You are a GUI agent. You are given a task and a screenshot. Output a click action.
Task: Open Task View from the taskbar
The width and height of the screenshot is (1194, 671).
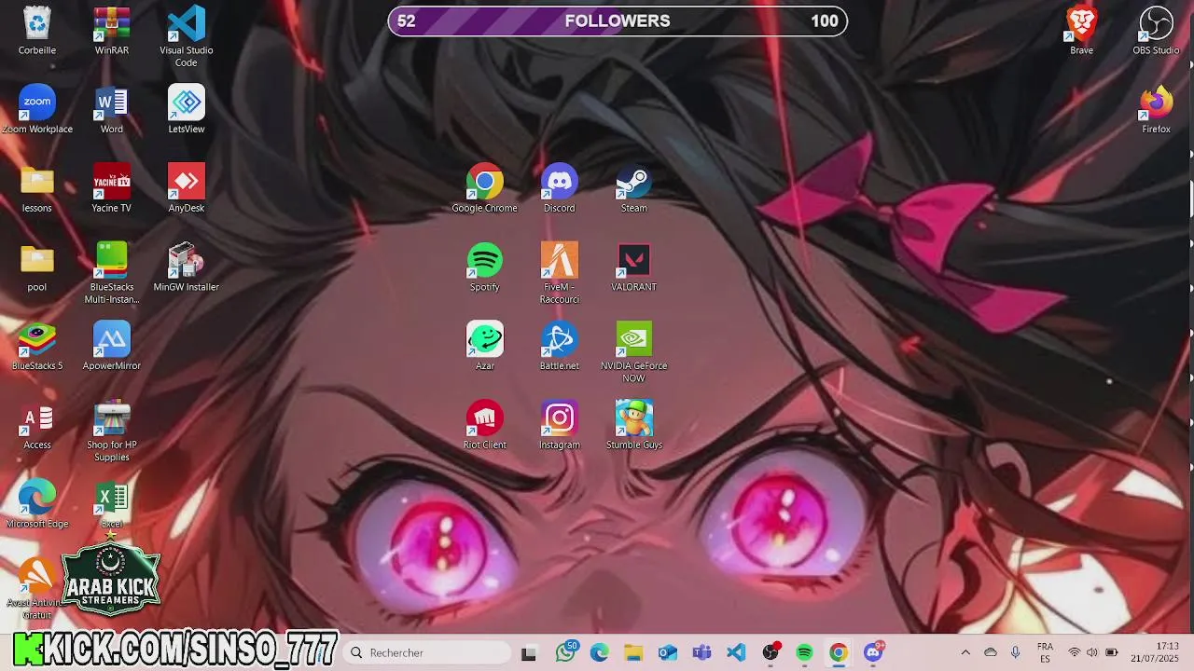(x=529, y=652)
